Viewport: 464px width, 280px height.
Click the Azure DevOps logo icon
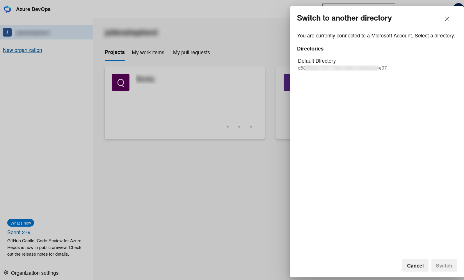[7, 9]
